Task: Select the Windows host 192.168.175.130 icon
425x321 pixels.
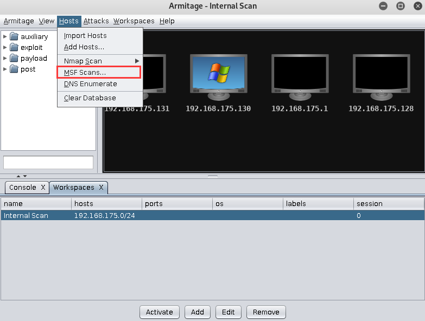Action: (218, 77)
